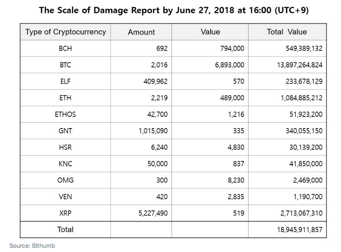
Task: Click the Source: Bithumb caption
Action: pos(32,246)
